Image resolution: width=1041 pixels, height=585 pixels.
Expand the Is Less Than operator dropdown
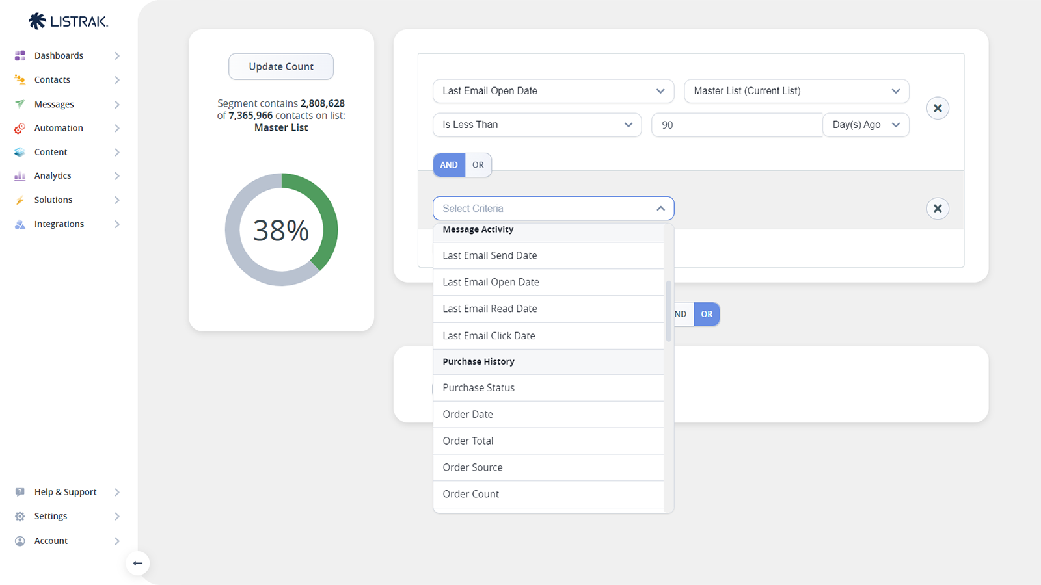537,125
